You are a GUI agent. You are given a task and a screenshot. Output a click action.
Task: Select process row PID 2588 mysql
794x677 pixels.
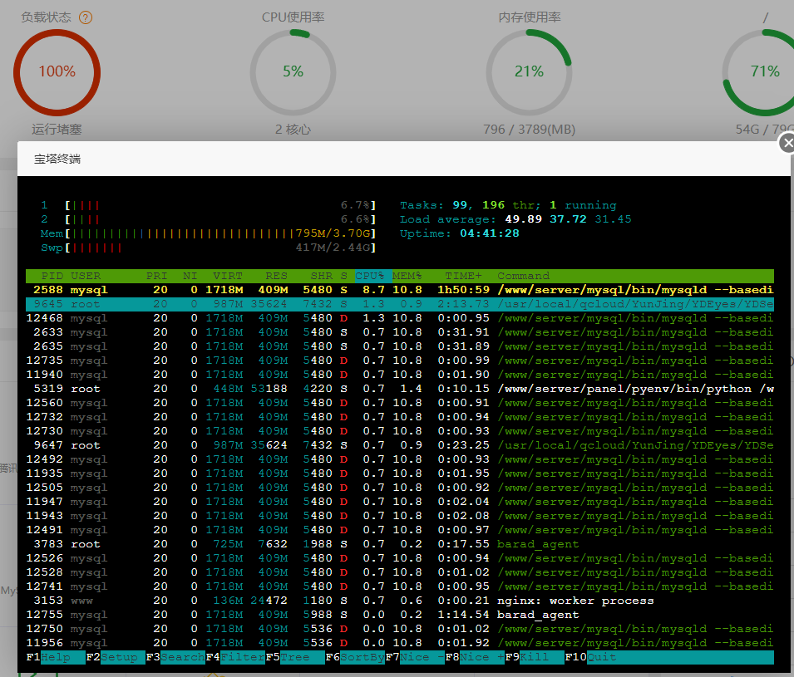pyautogui.click(x=400, y=290)
